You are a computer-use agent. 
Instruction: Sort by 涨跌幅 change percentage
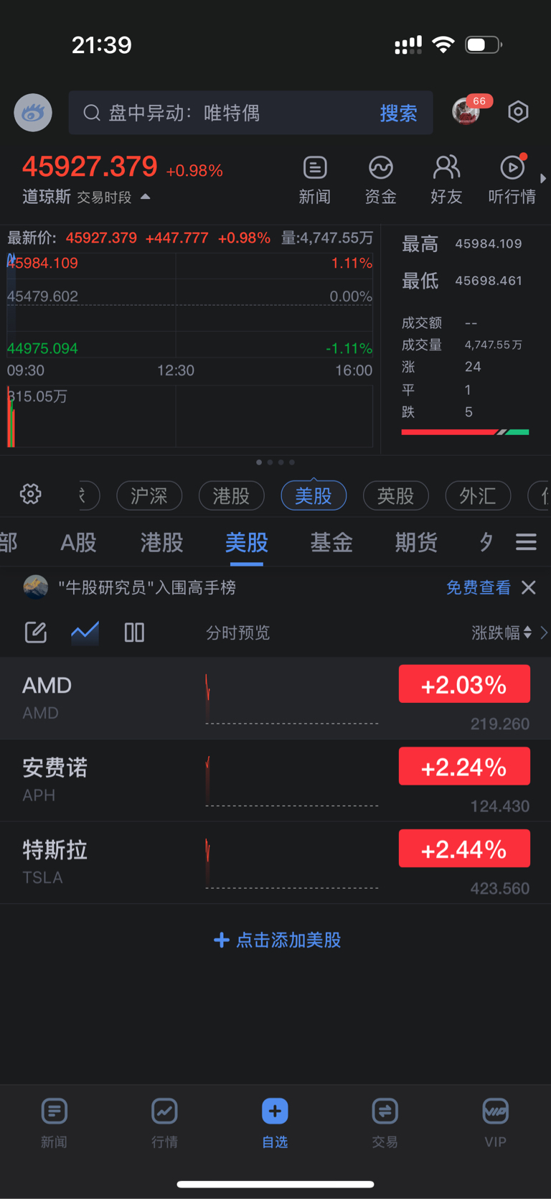tap(502, 633)
